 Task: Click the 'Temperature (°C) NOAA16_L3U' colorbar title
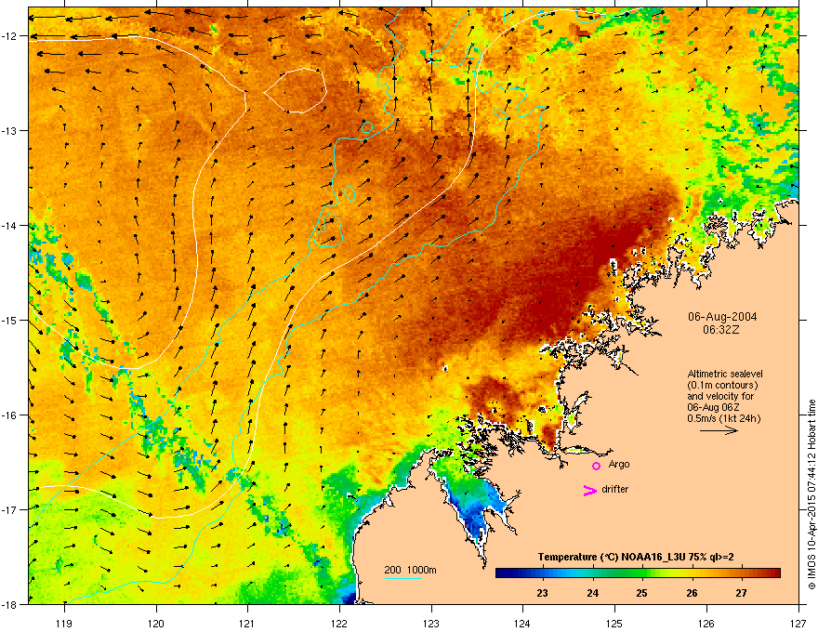(636, 557)
